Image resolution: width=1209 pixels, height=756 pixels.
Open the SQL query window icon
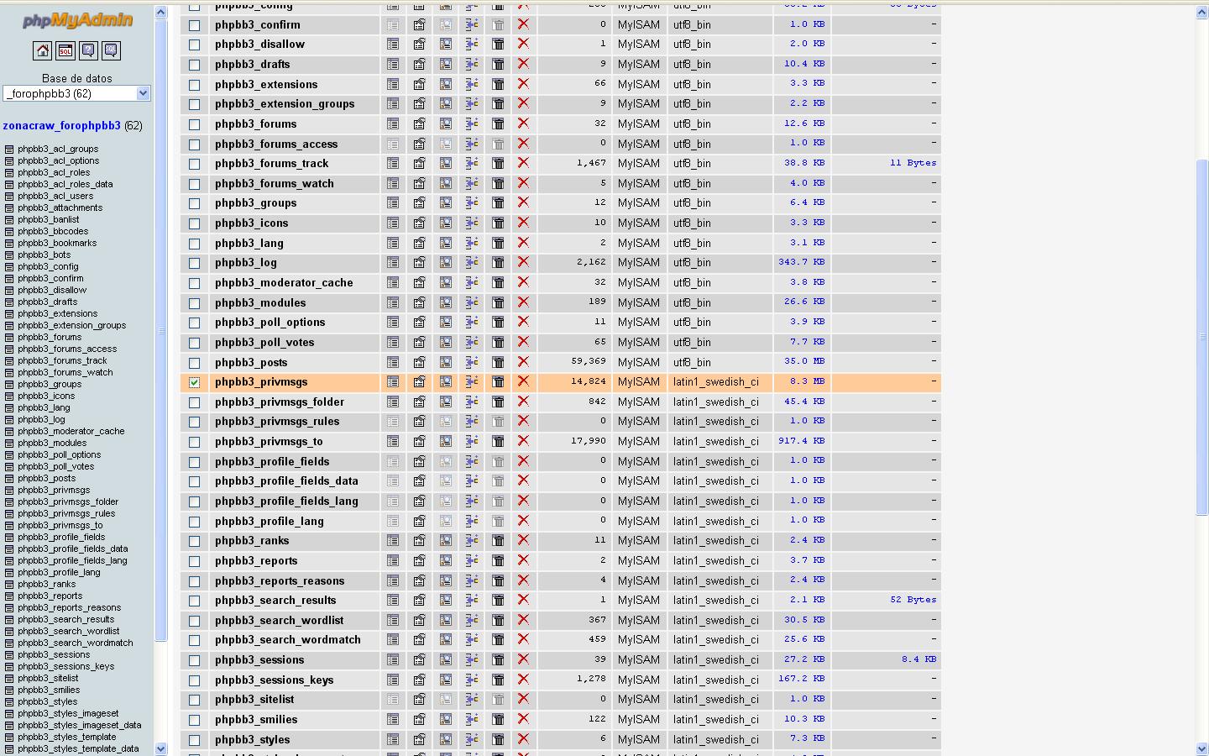pyautogui.click(x=65, y=51)
